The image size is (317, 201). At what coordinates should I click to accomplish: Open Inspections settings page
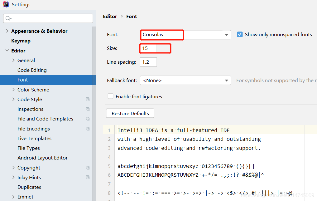[x=30, y=109]
